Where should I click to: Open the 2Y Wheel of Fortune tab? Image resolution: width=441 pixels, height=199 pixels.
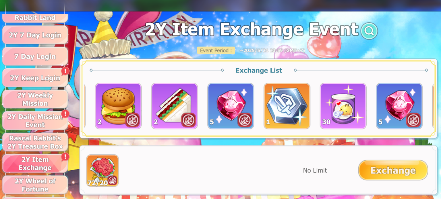35,185
